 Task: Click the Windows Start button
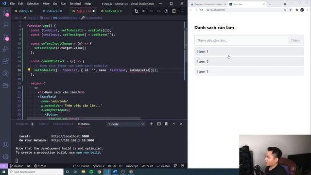[4, 172]
